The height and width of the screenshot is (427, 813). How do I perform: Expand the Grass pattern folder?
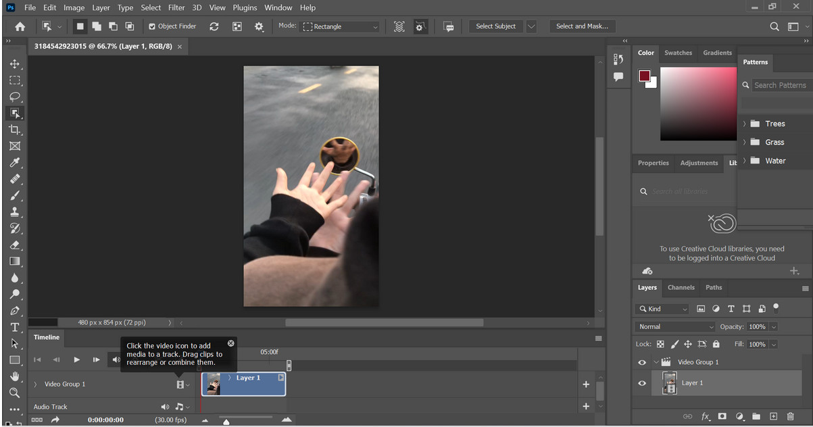745,142
